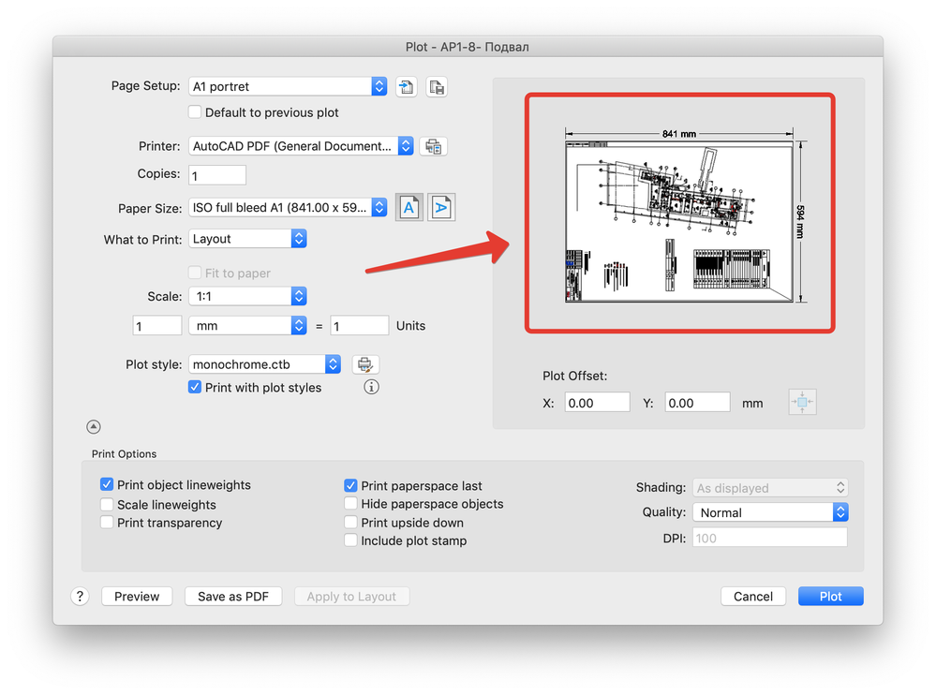This screenshot has width=936, height=695.
Task: Click the blue Plot button
Action: [x=830, y=597]
